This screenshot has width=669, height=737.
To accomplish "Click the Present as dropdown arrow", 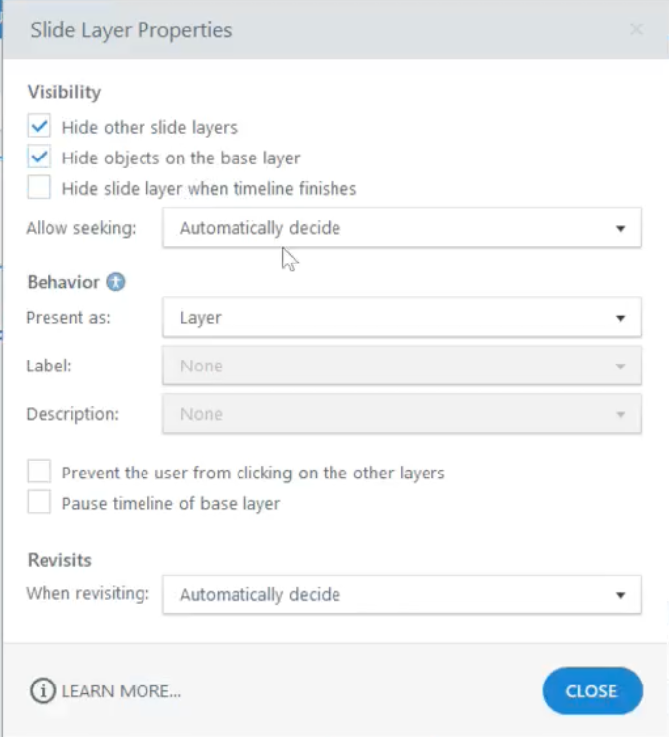I will (x=621, y=318).
